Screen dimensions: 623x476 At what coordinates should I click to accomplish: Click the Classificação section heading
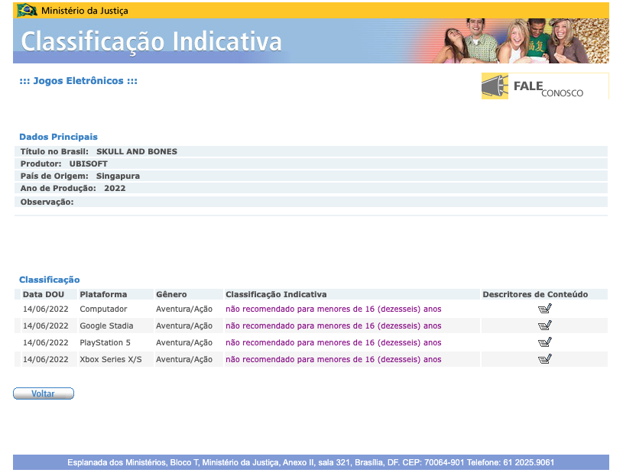click(50, 280)
